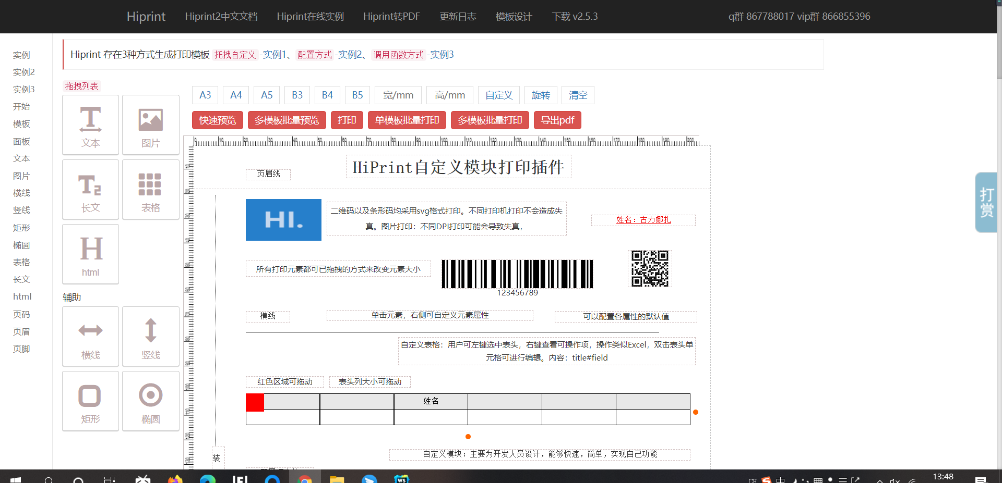The image size is (1002, 483).
Task: Click 旋转 rotate paper button
Action: click(x=541, y=95)
